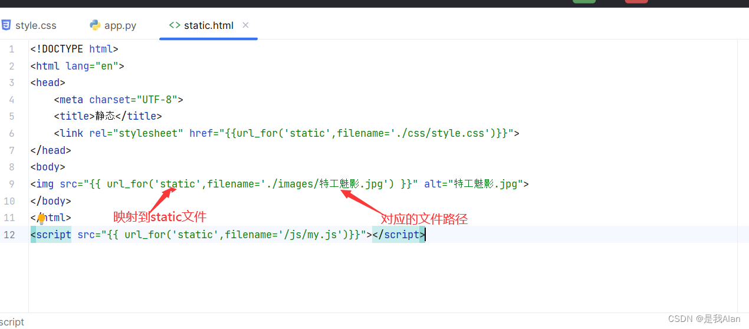Click the closing </body> tag
The height and width of the screenshot is (329, 749).
coord(51,200)
